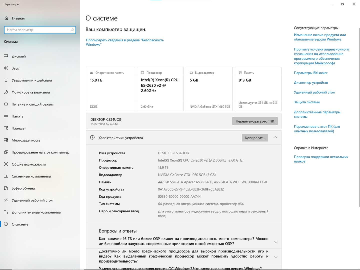Open Изменение ключа продукта link
The height and width of the screenshot is (270, 360).
coord(320,37)
